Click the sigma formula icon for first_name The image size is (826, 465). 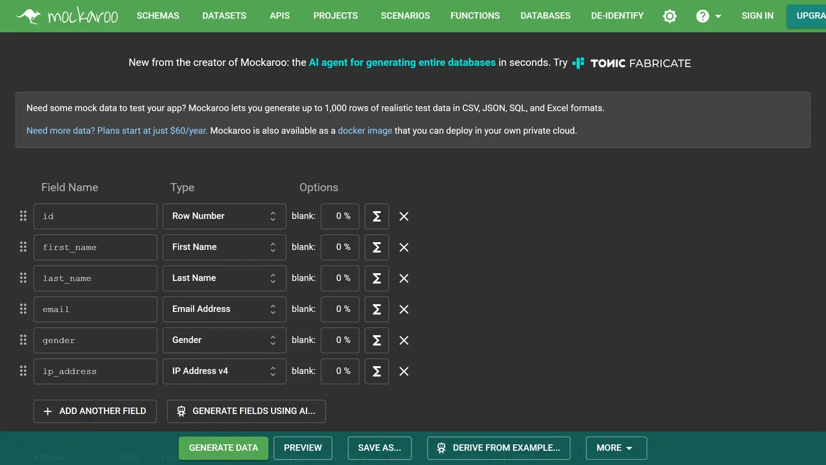tap(377, 247)
